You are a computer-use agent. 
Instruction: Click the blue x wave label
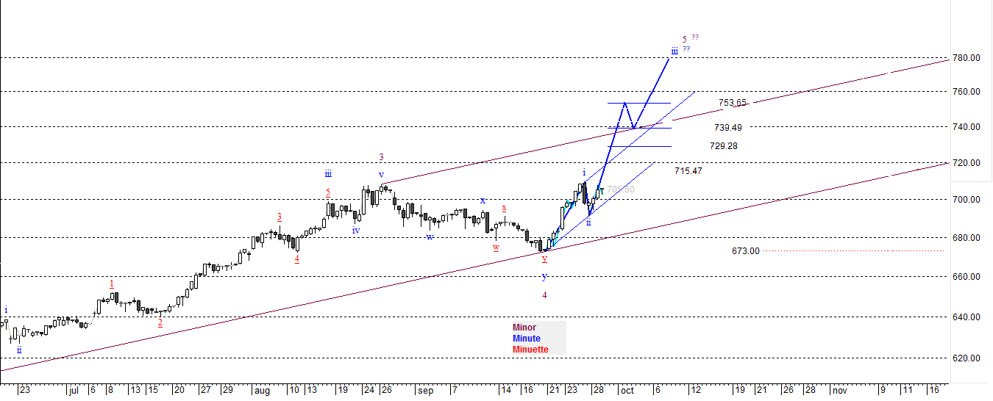click(x=483, y=201)
